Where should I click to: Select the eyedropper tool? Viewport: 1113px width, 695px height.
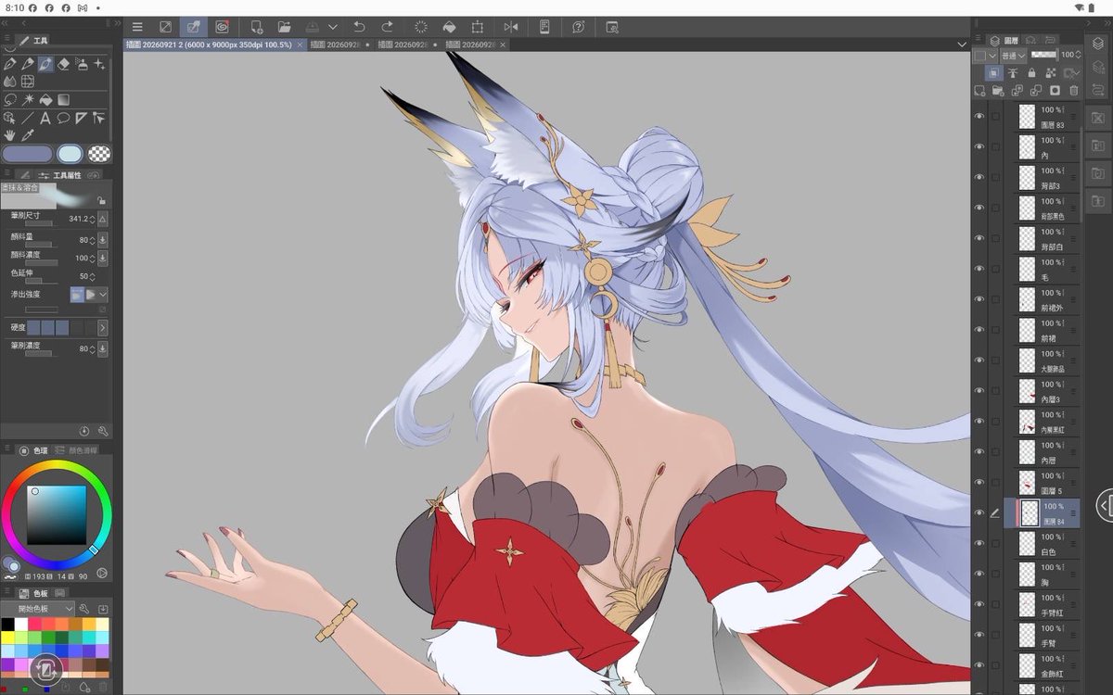(x=28, y=135)
